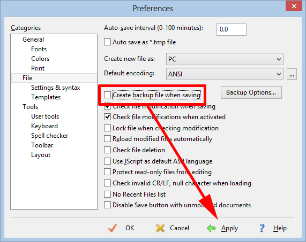
Task: Open Backup Options dialog
Action: pos(251,92)
